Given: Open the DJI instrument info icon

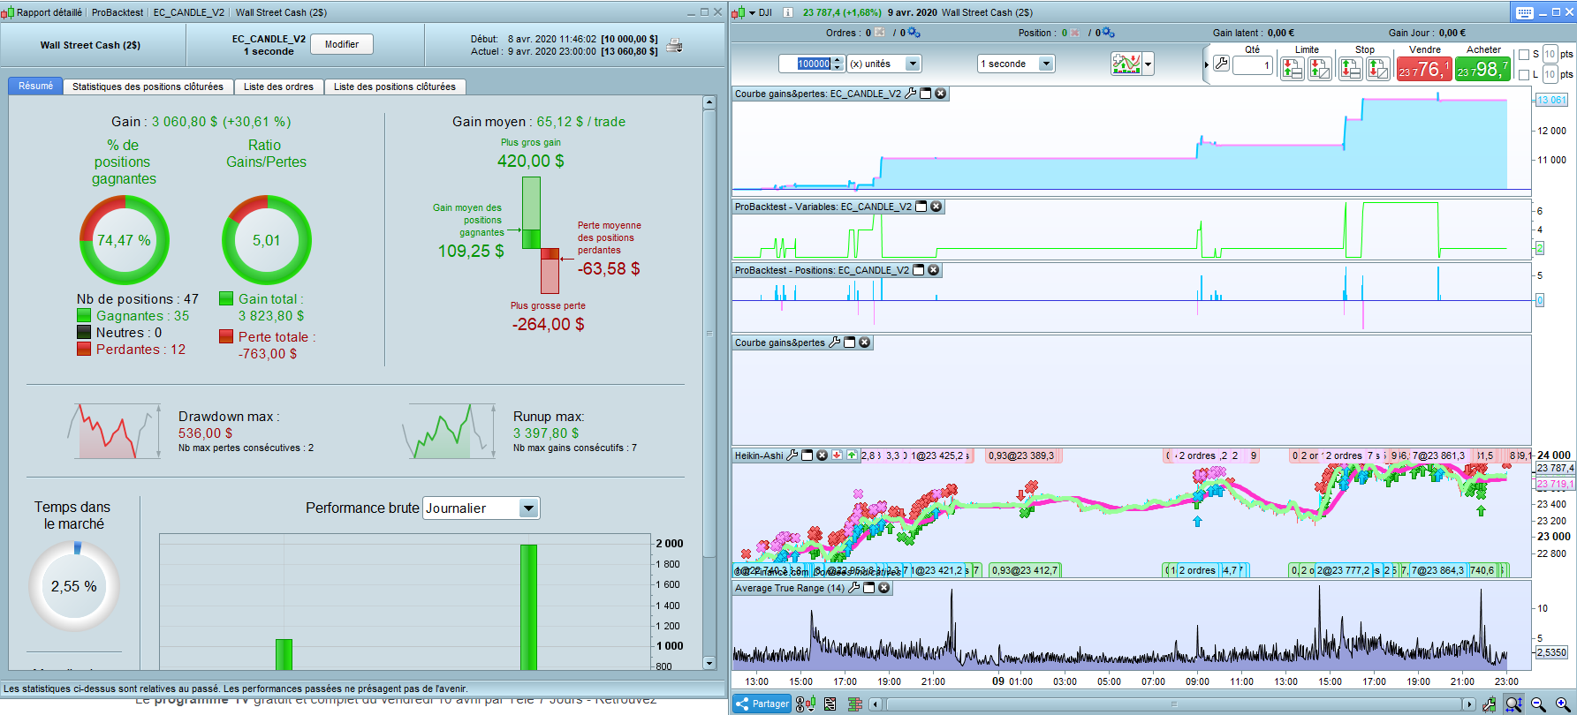Looking at the screenshot, I should (787, 12).
